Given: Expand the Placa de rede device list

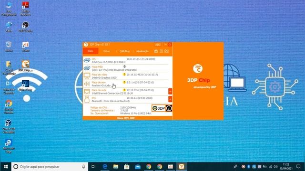Looking at the screenshot, I should pos(170,91).
